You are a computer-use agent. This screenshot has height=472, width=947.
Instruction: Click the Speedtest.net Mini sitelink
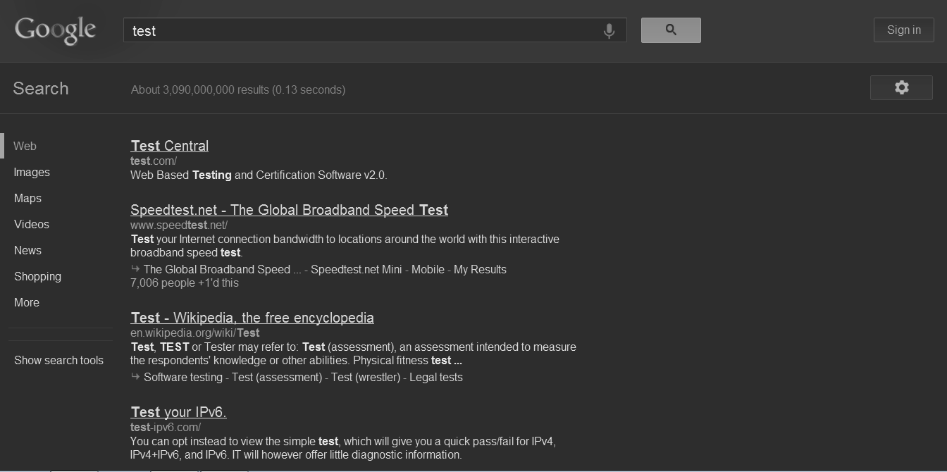pyautogui.click(x=357, y=269)
